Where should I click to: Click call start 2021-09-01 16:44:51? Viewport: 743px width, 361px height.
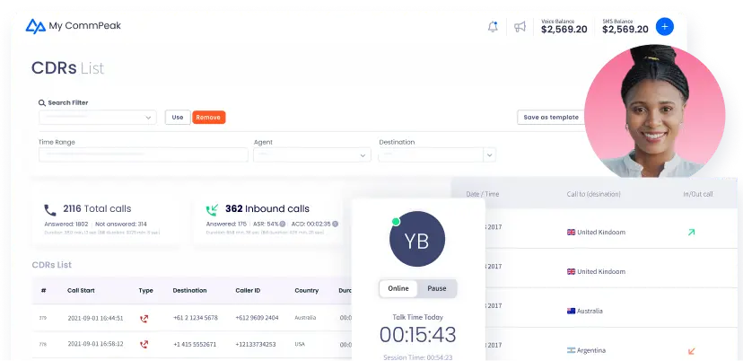[95, 318]
